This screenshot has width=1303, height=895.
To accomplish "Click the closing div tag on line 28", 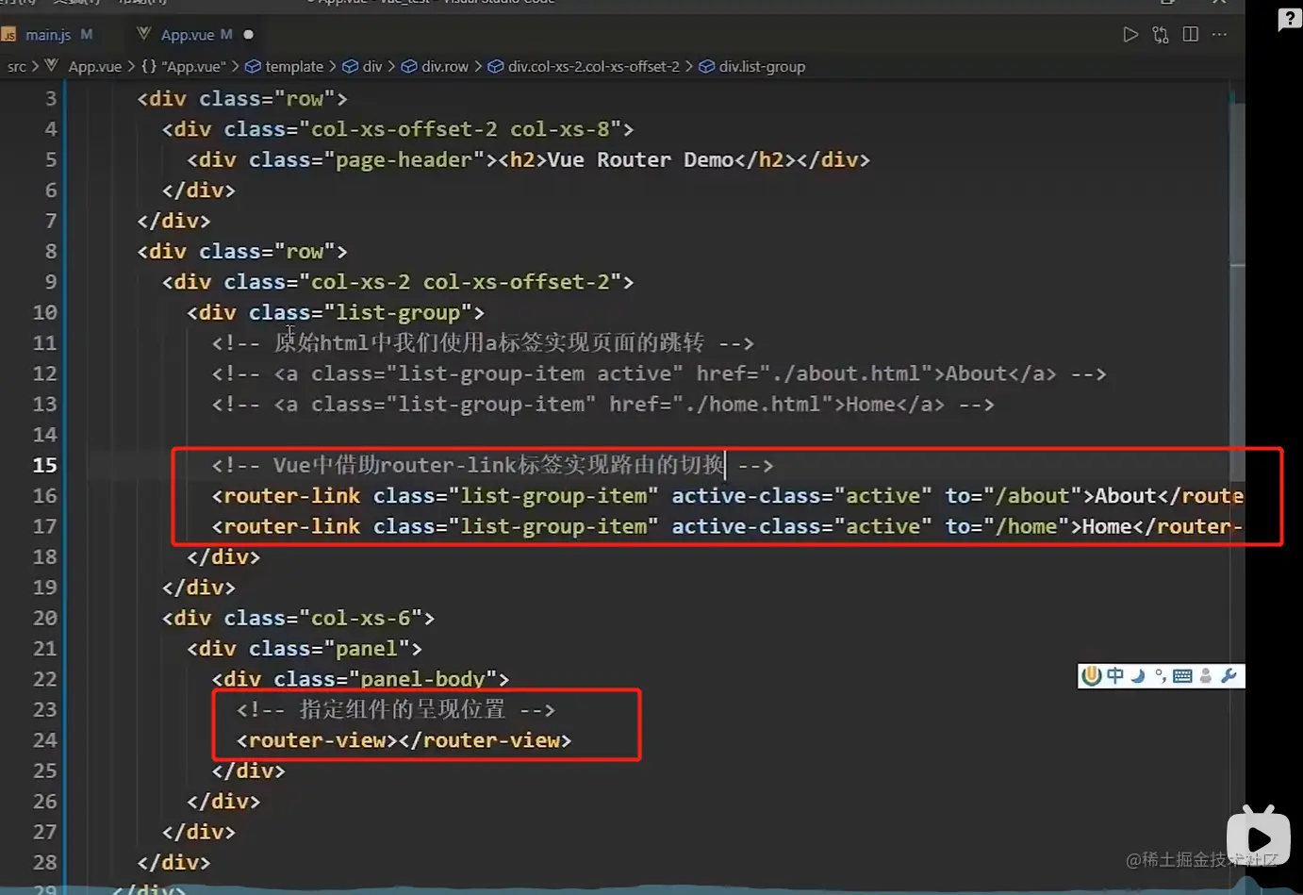I will click(173, 862).
